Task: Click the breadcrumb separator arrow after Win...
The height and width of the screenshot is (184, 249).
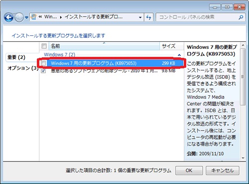Action: pos(61,17)
